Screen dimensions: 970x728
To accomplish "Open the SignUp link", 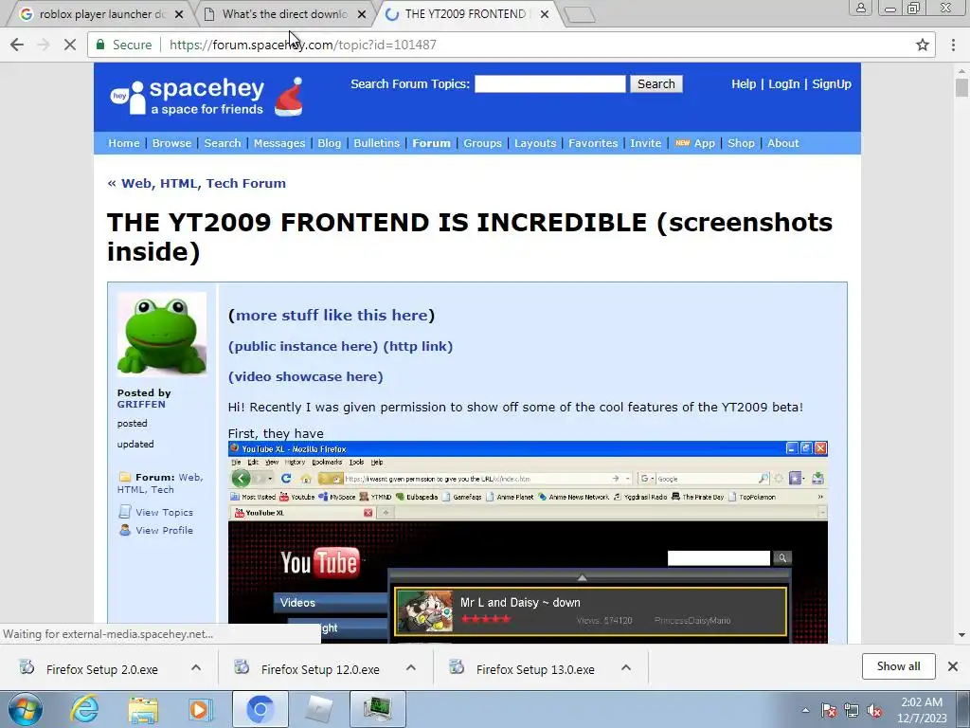I will [832, 83].
